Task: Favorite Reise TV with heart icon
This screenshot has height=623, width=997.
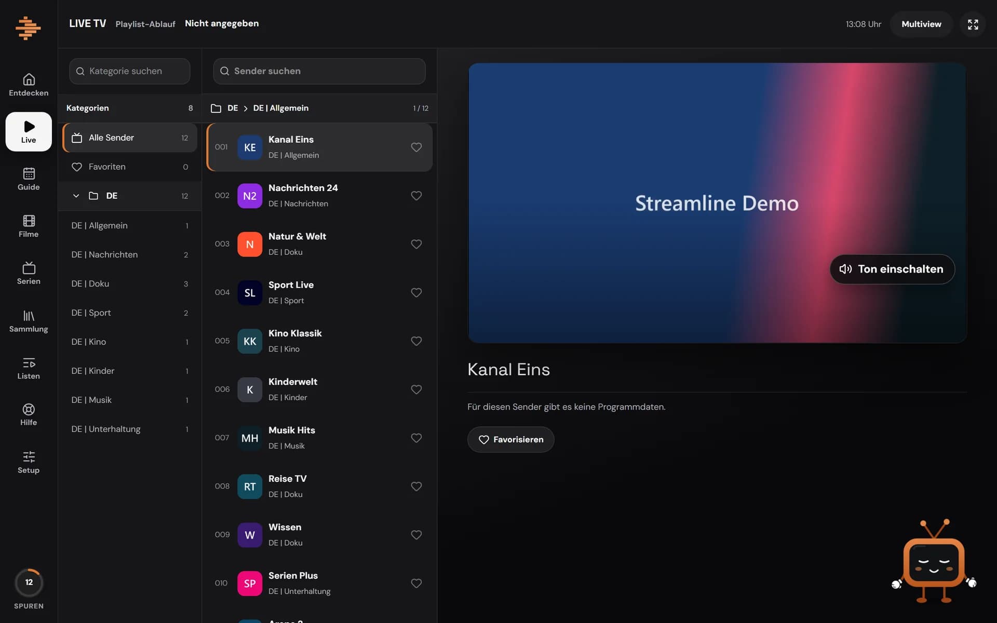Action: coord(416,486)
